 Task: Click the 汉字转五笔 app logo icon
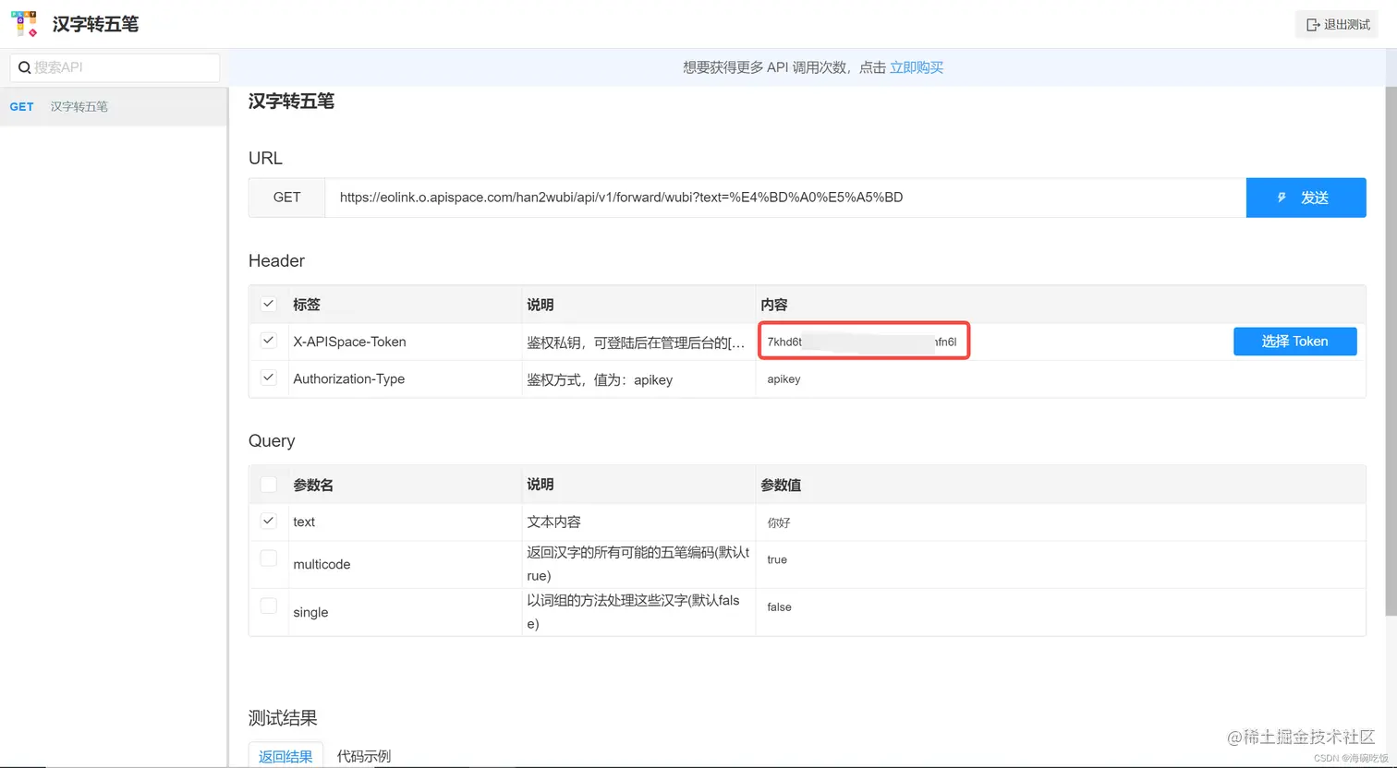[x=24, y=23]
